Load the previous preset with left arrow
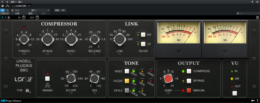The image size is (260, 103). coord(16,10)
